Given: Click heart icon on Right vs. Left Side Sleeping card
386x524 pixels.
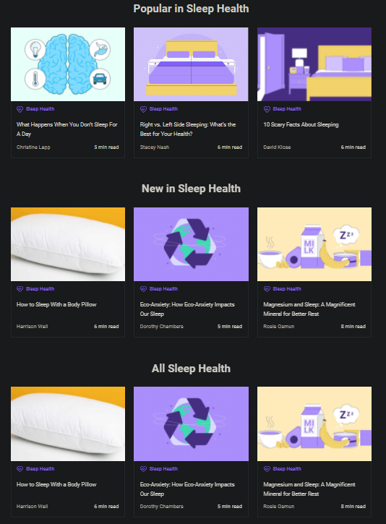Looking at the screenshot, I should [x=143, y=109].
